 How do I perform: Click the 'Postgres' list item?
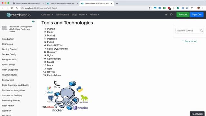pos(52,39)
